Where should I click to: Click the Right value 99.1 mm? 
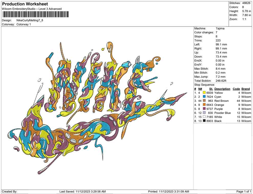[221, 49]
